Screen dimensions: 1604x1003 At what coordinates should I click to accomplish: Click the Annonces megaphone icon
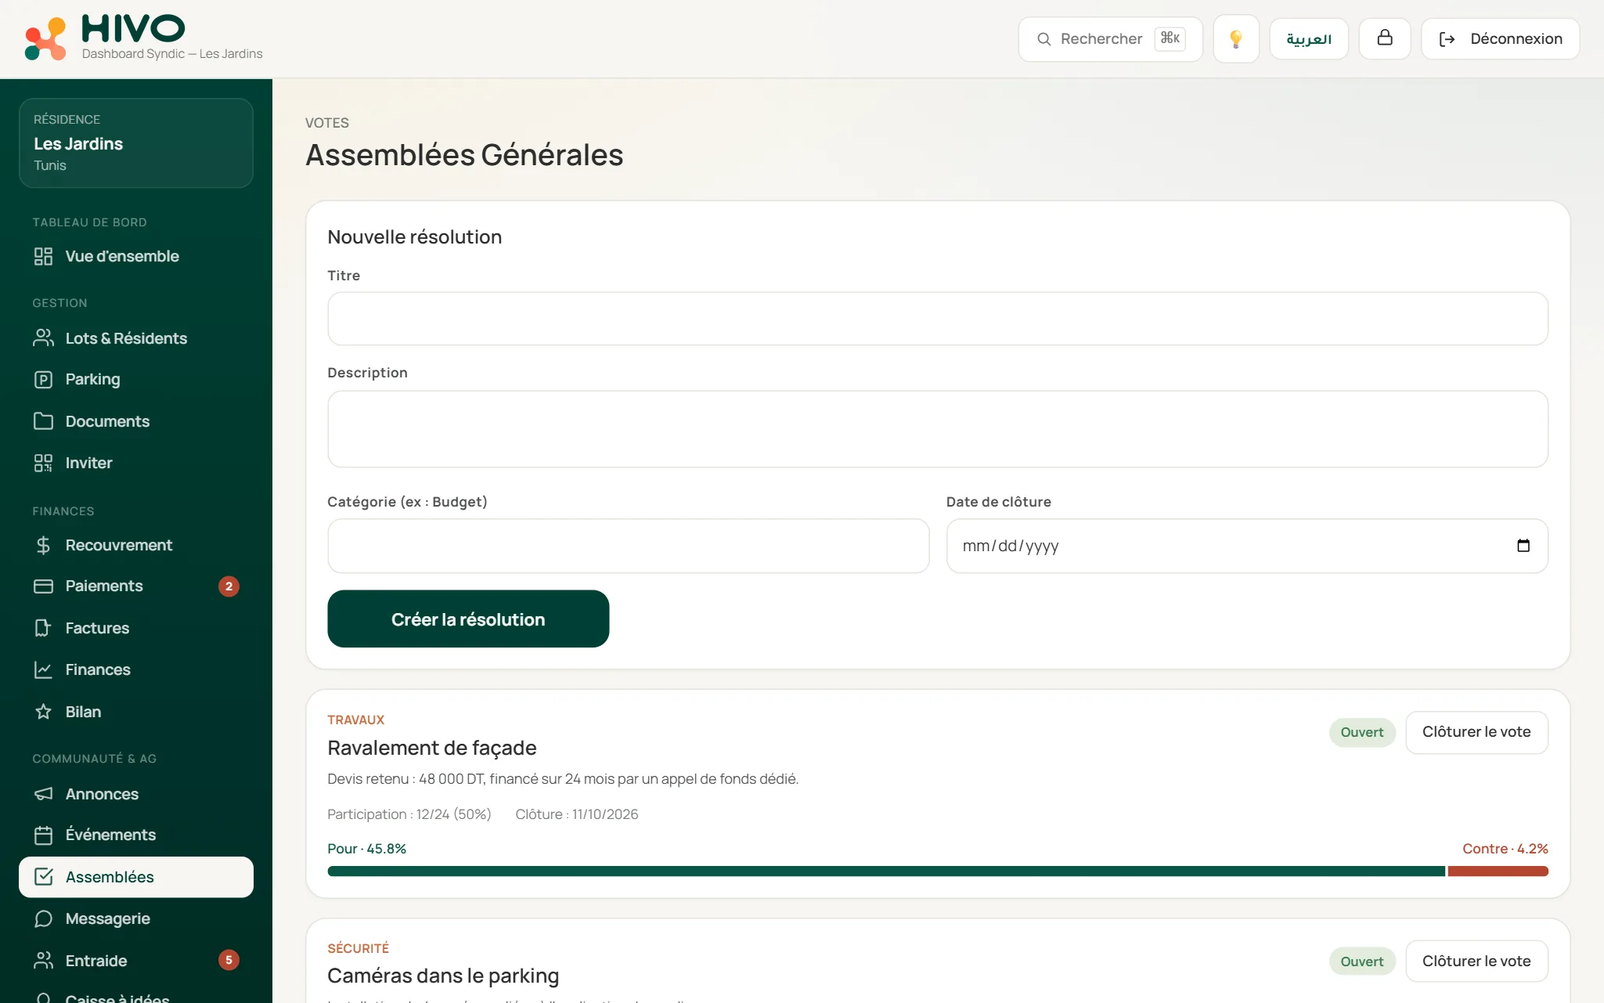coord(43,794)
